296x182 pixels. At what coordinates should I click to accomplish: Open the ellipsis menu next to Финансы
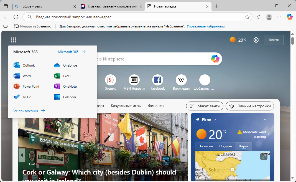pos(177,106)
